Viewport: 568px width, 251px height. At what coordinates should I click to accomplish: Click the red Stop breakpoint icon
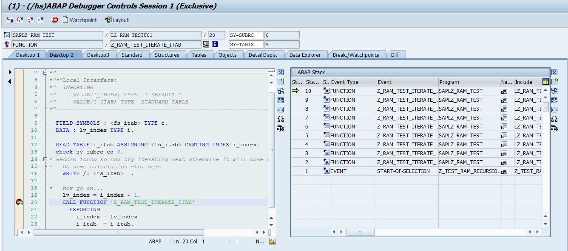(x=55, y=20)
